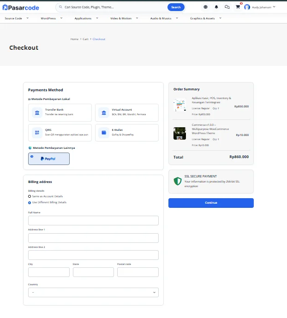Image resolution: width=287 pixels, height=318 pixels.
Task: Click the Checkout breadcrumb link
Action: 99,39
